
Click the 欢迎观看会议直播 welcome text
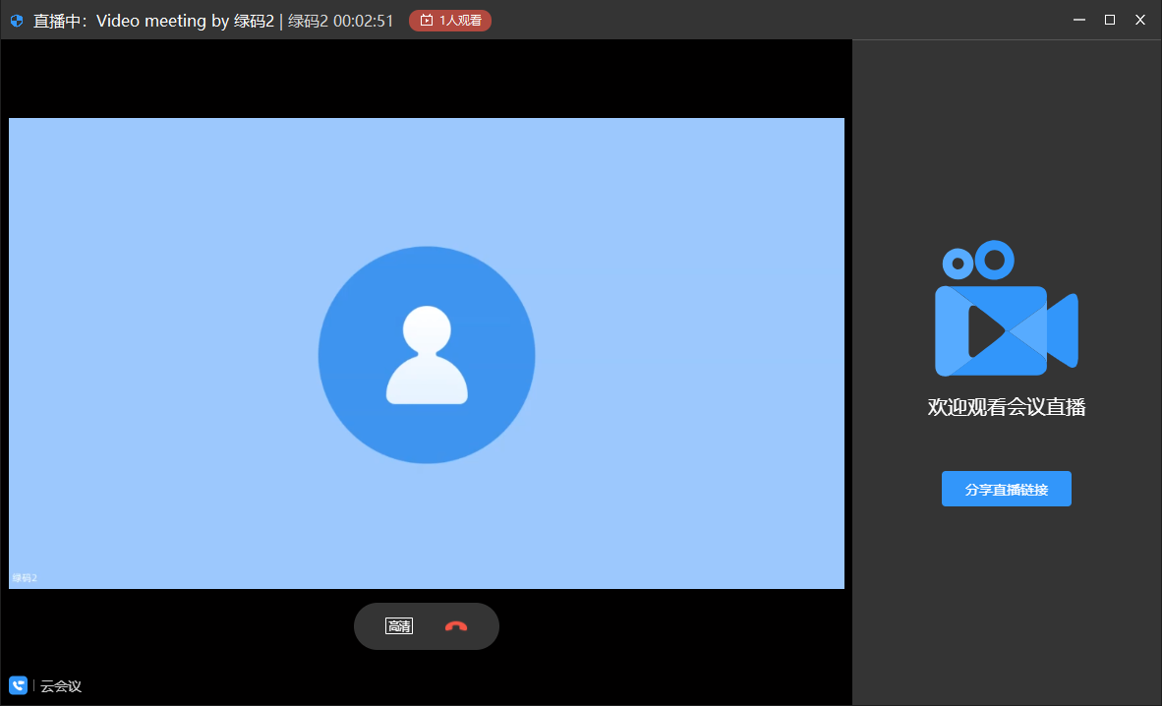point(1006,407)
